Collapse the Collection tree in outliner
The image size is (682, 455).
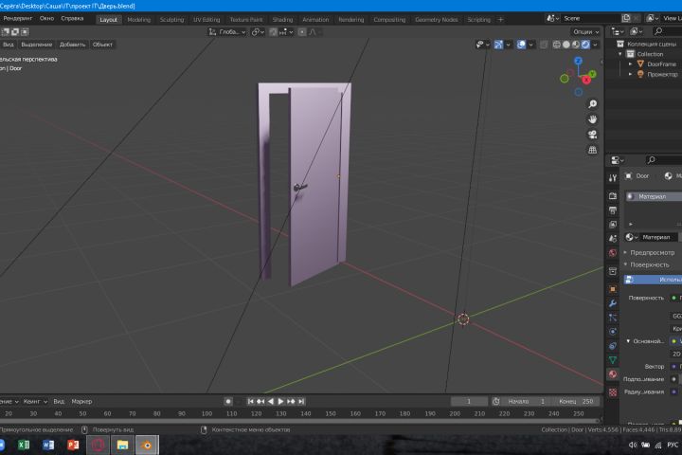tap(620, 54)
